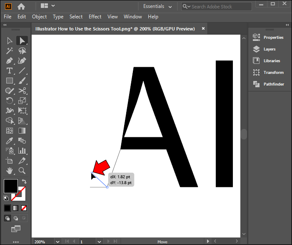The height and width of the screenshot is (245, 292).
Task: Open the Effect menu
Action: [x=95, y=17]
